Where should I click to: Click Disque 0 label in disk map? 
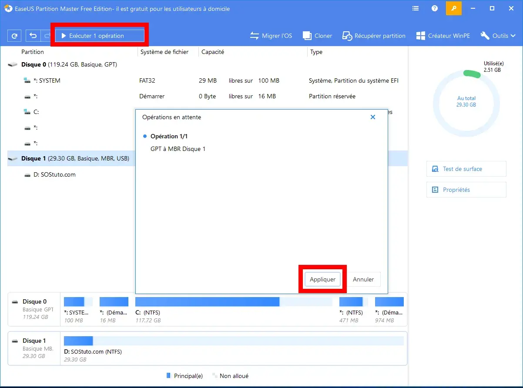(x=35, y=301)
